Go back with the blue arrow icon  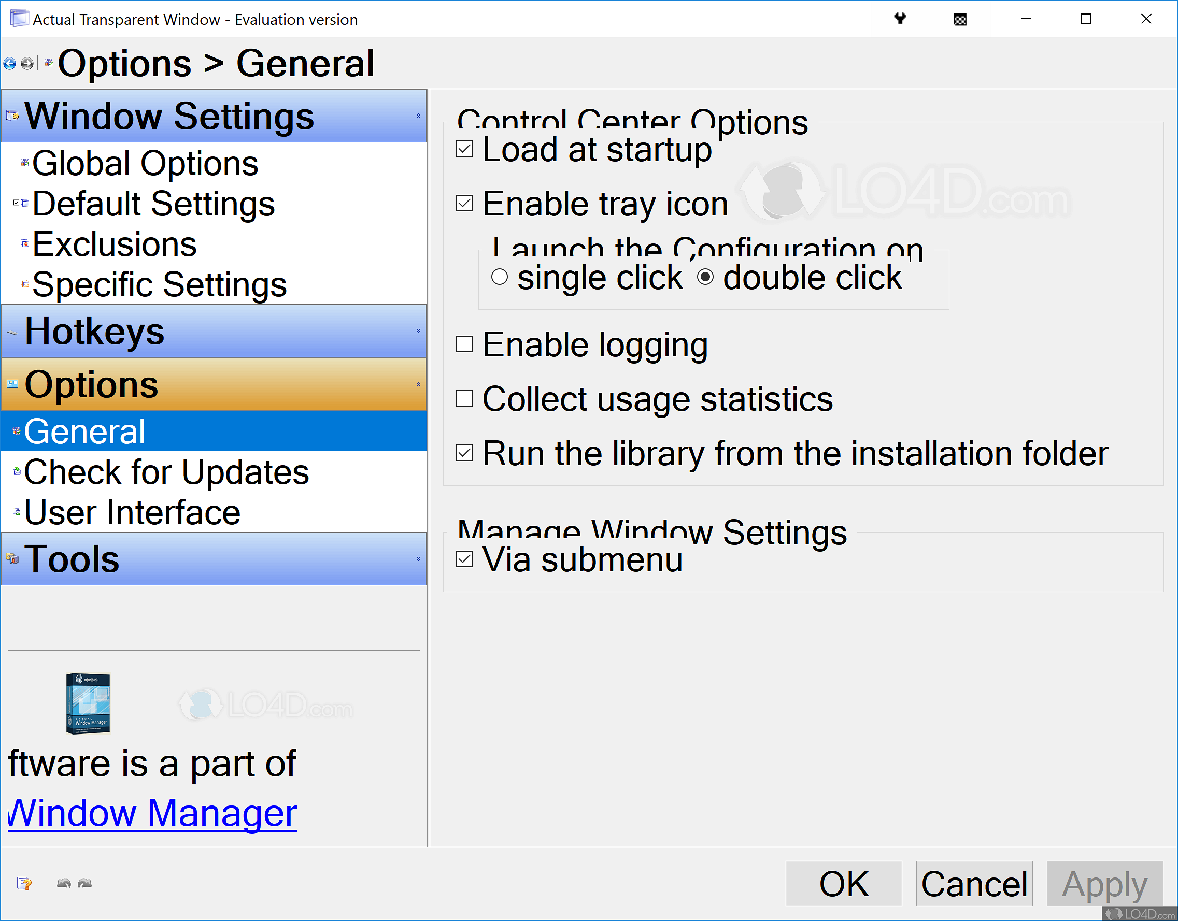coord(10,64)
